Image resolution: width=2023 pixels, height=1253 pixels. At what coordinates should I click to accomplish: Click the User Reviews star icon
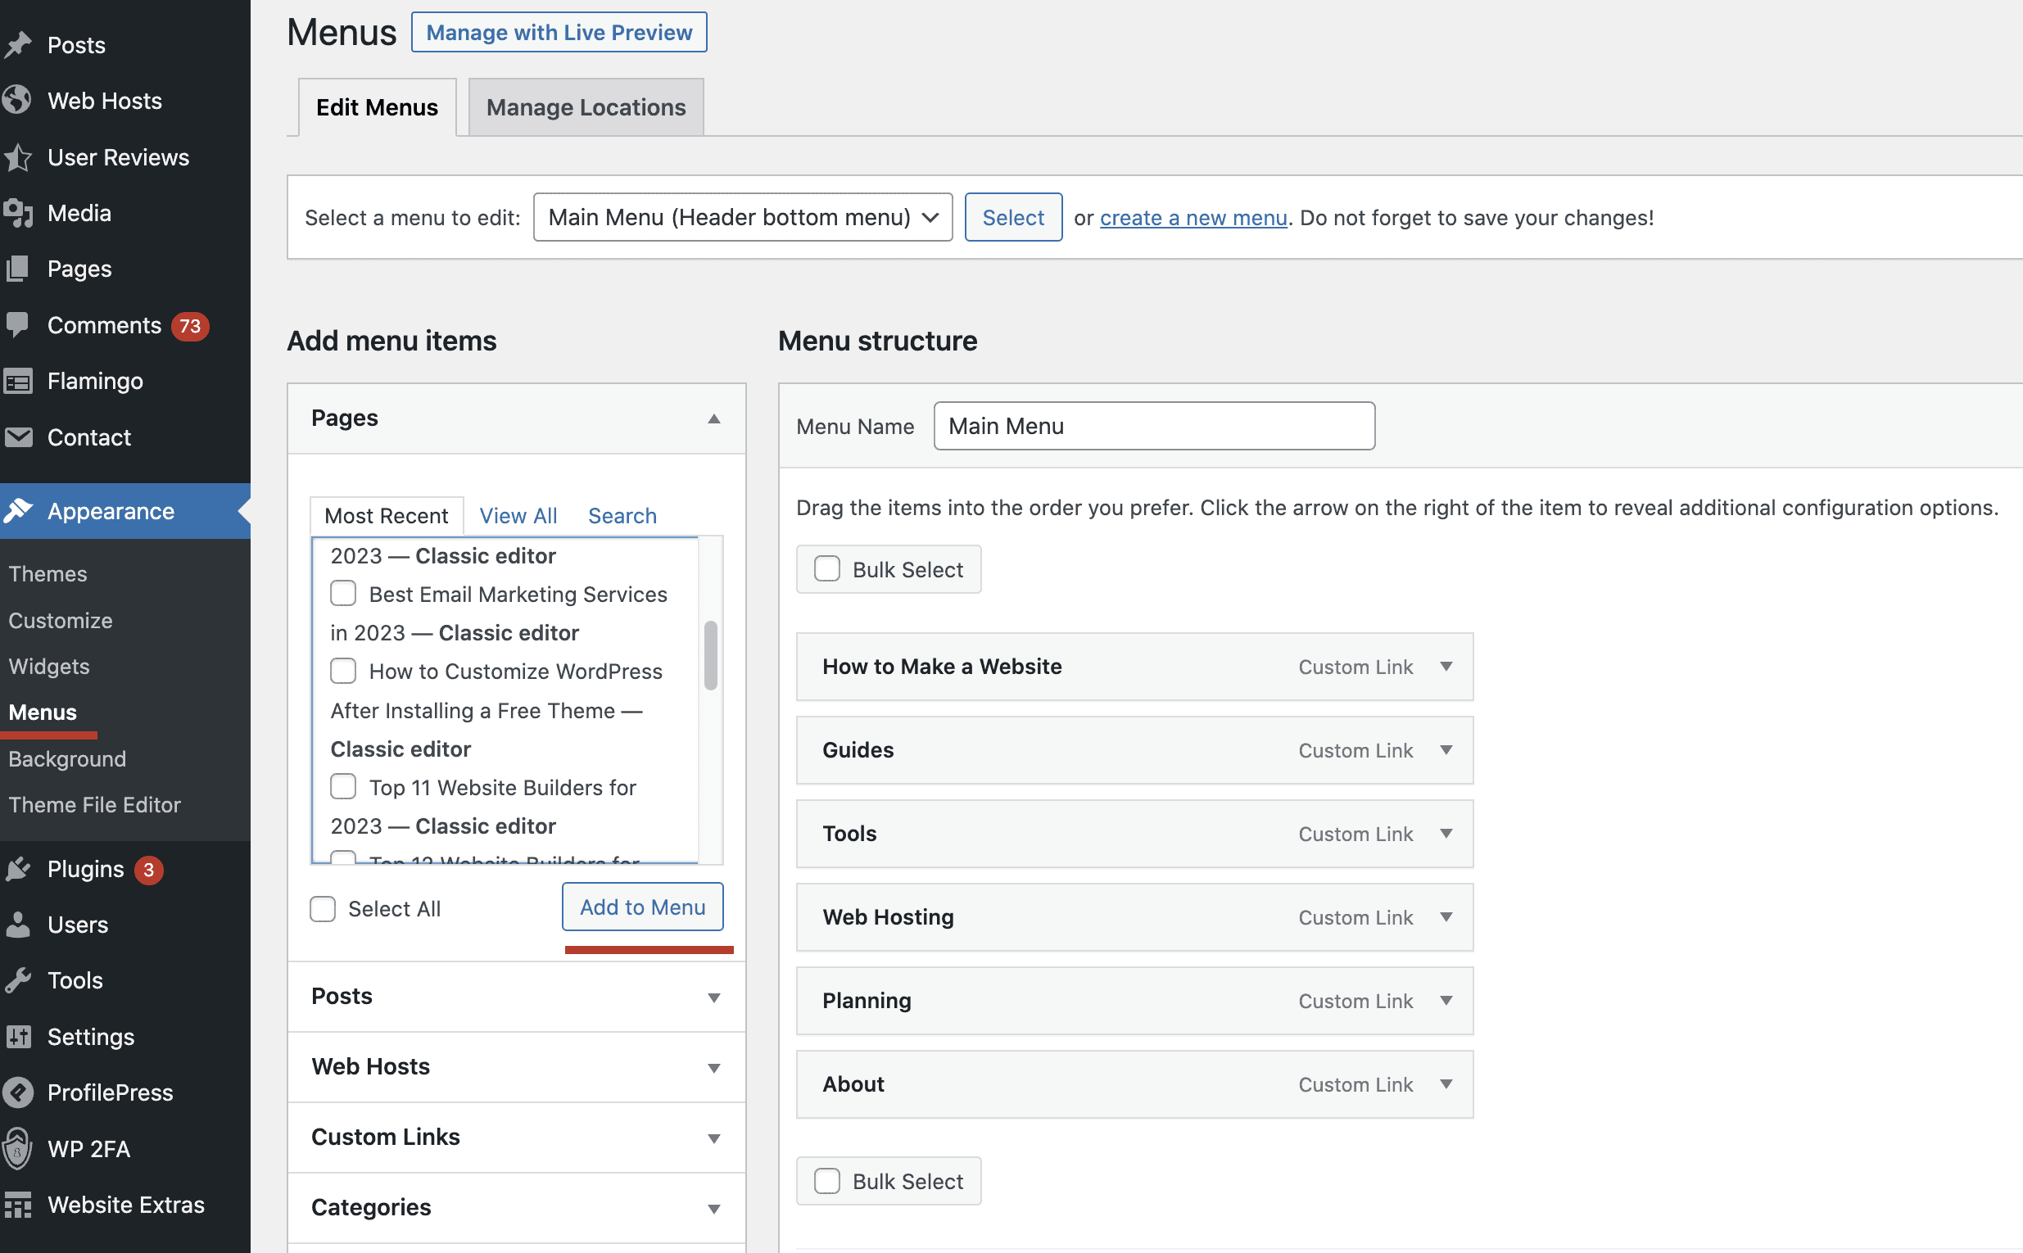pyautogui.click(x=17, y=157)
